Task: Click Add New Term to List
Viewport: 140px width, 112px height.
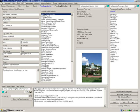Action: [x=124, y=94]
